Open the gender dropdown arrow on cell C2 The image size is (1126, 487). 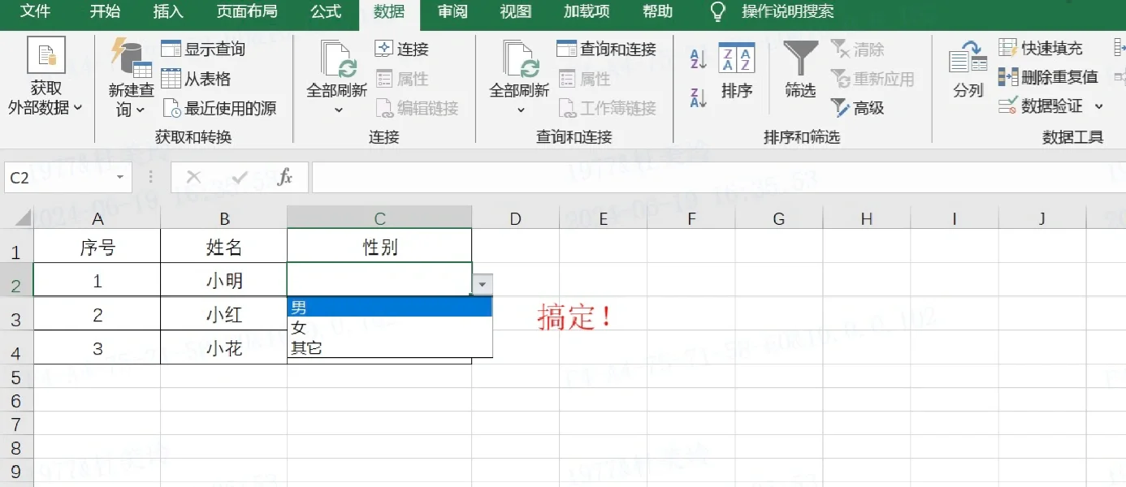coord(483,284)
